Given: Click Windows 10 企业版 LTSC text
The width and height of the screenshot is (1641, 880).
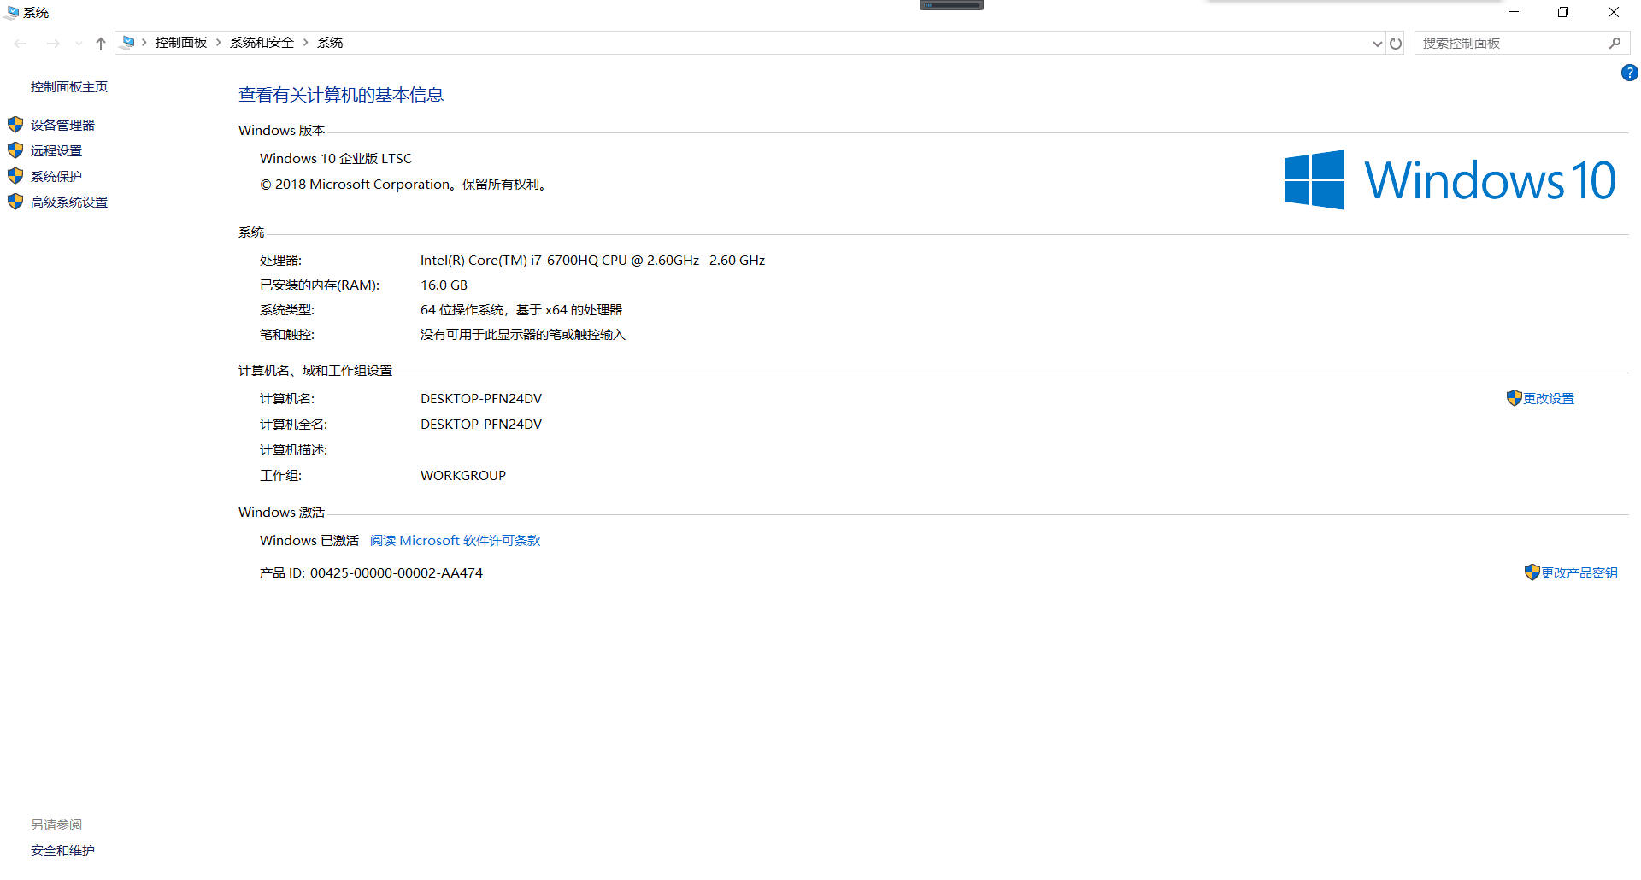Looking at the screenshot, I should coord(336,159).
